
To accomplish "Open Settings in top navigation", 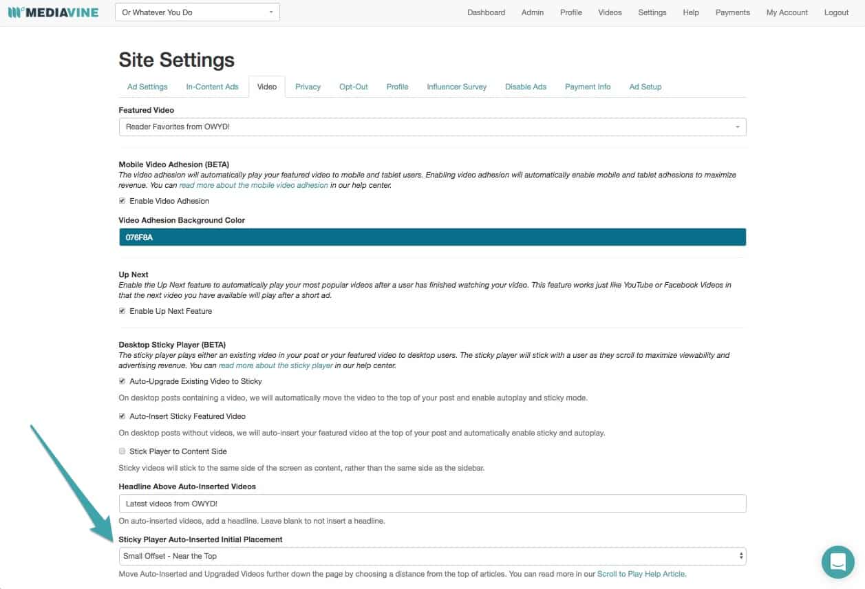I will [652, 12].
